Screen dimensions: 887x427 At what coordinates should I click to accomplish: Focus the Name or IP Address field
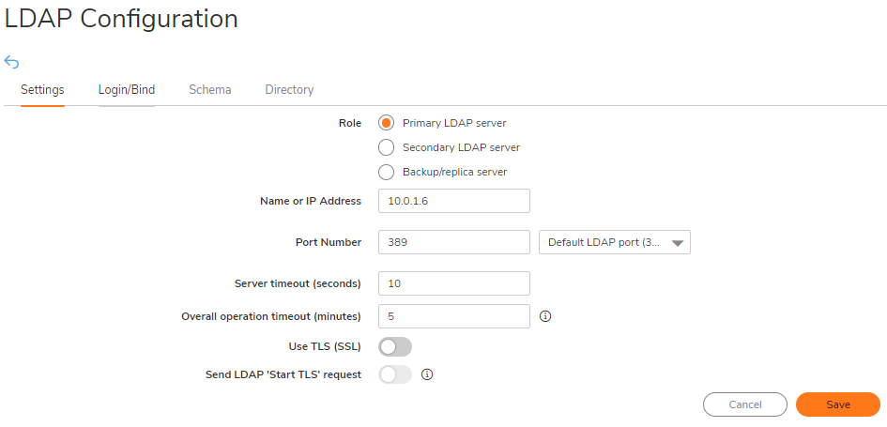coord(454,201)
